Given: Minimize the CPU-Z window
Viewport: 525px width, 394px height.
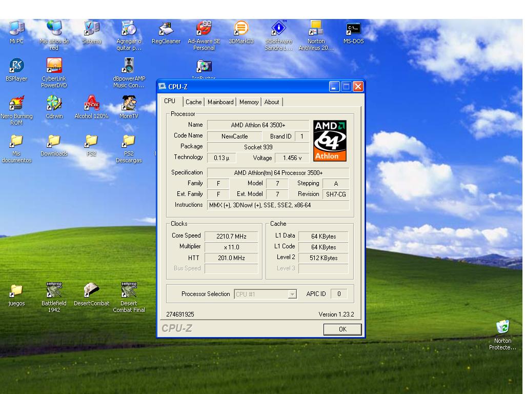Looking at the screenshot, I should (x=334, y=86).
